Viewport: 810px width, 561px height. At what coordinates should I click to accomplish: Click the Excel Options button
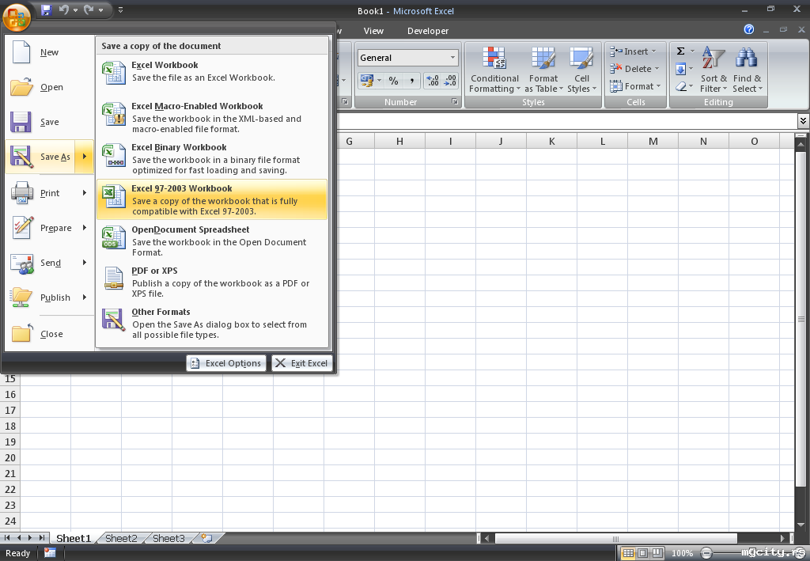click(226, 363)
